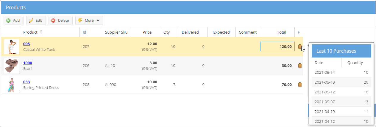Click the green plus Add button
The height and width of the screenshot is (127, 376).
pos(13,21)
